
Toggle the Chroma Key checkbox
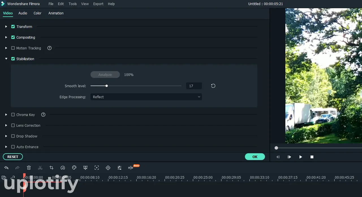pyautogui.click(x=13, y=115)
